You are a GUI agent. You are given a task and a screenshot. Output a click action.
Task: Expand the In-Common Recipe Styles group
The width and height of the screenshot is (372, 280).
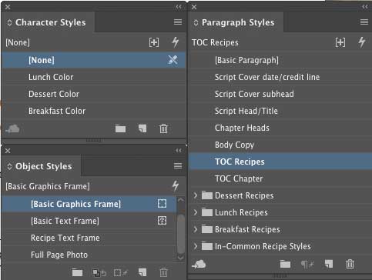coord(196,246)
